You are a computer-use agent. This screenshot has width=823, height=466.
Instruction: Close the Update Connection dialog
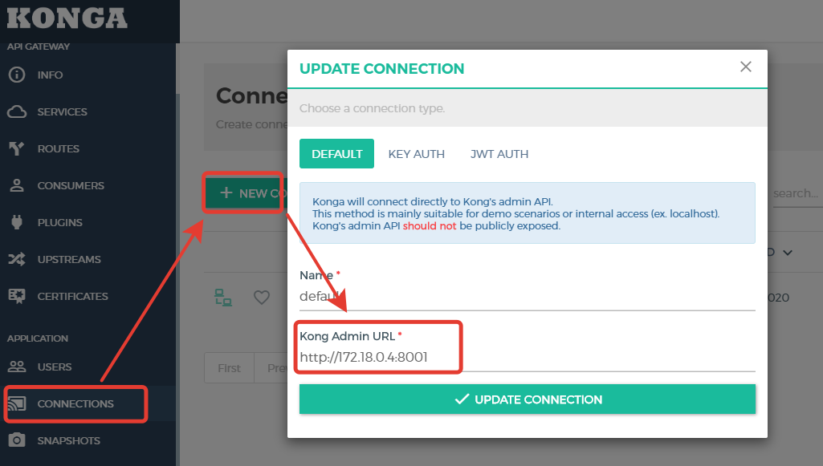[x=746, y=67]
